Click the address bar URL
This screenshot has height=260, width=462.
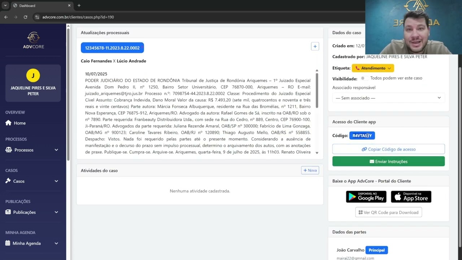click(78, 17)
